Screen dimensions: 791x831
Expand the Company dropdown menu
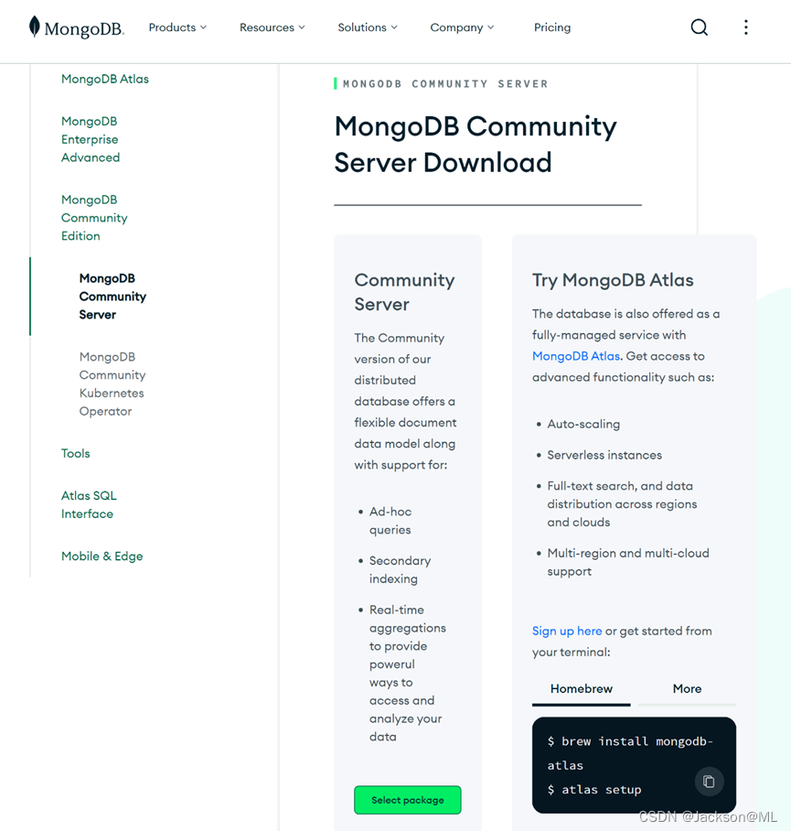click(462, 27)
